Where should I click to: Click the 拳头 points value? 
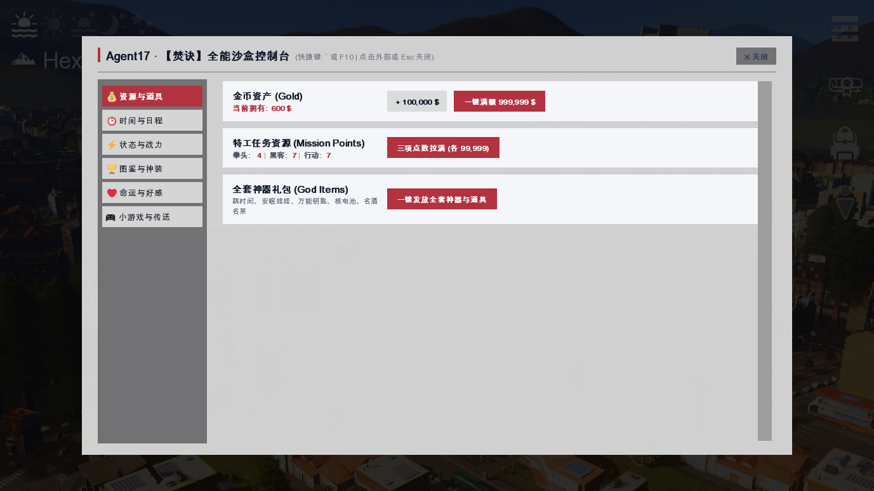(x=259, y=155)
